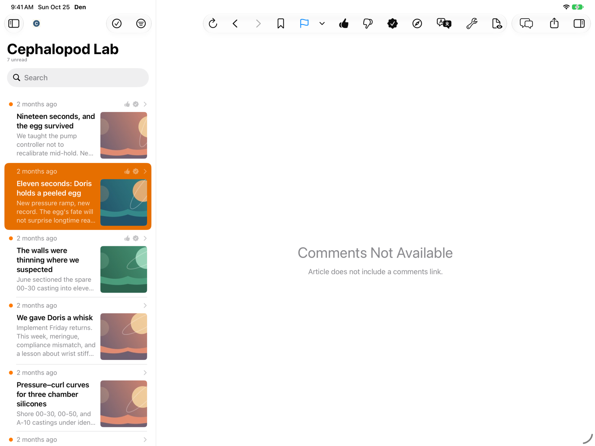Toggle the left sidebar panel

click(x=14, y=23)
